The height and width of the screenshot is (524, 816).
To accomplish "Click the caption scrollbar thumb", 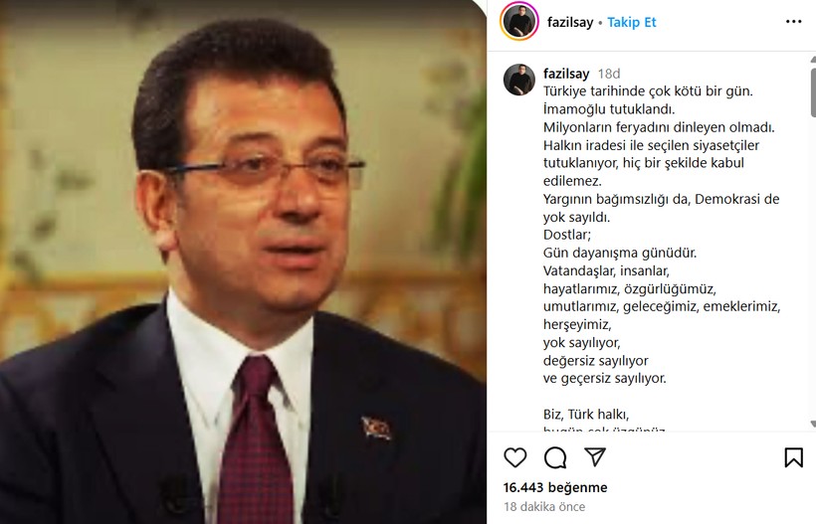I will pyautogui.click(x=813, y=92).
